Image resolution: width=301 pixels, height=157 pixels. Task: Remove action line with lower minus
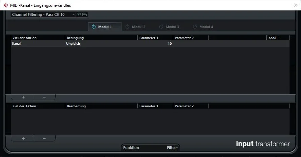click(44, 139)
